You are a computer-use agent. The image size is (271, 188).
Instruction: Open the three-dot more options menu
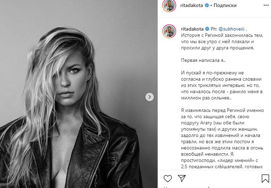click(266, 5)
